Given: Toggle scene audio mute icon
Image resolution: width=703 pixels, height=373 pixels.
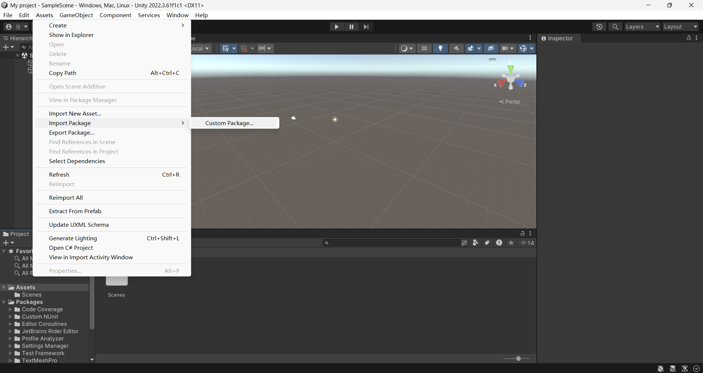Looking at the screenshot, I should [457, 48].
